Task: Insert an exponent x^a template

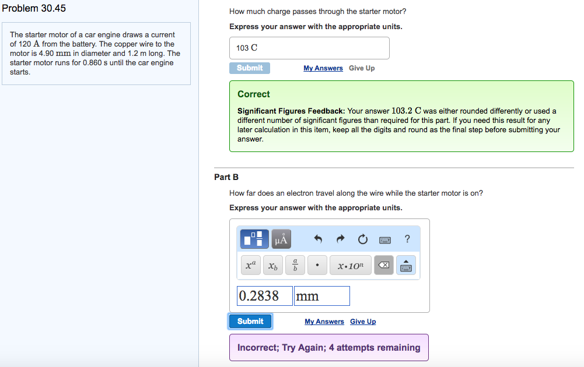Action: 250,266
